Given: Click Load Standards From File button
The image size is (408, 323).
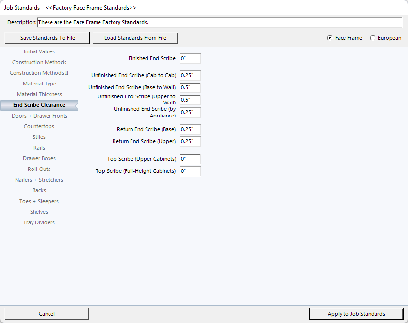Looking at the screenshot, I should [135, 38].
